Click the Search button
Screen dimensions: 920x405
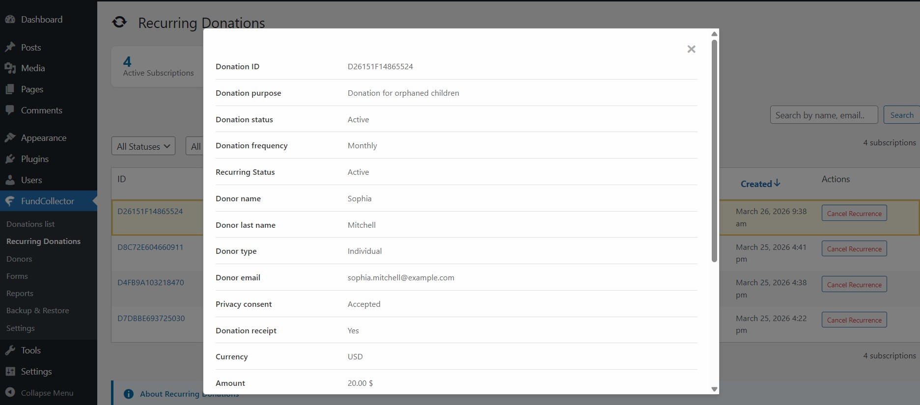(901, 115)
